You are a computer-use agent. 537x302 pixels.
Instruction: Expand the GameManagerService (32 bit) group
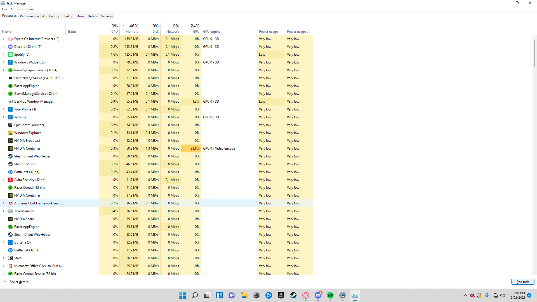[4, 94]
